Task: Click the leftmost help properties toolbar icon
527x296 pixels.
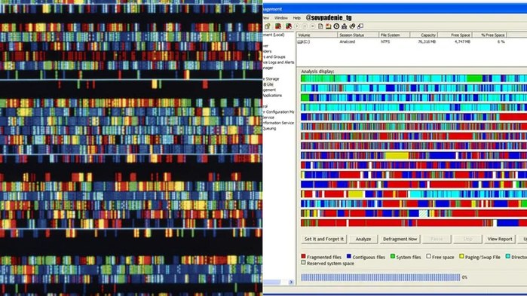Action: (x=268, y=26)
